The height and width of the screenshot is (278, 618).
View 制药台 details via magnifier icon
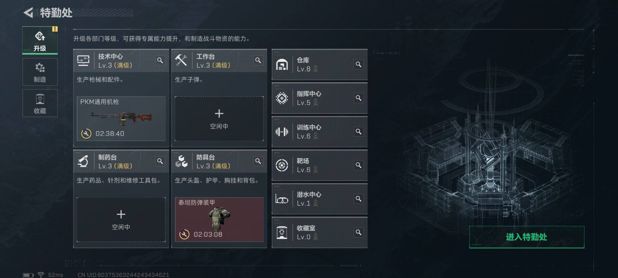tap(160, 161)
